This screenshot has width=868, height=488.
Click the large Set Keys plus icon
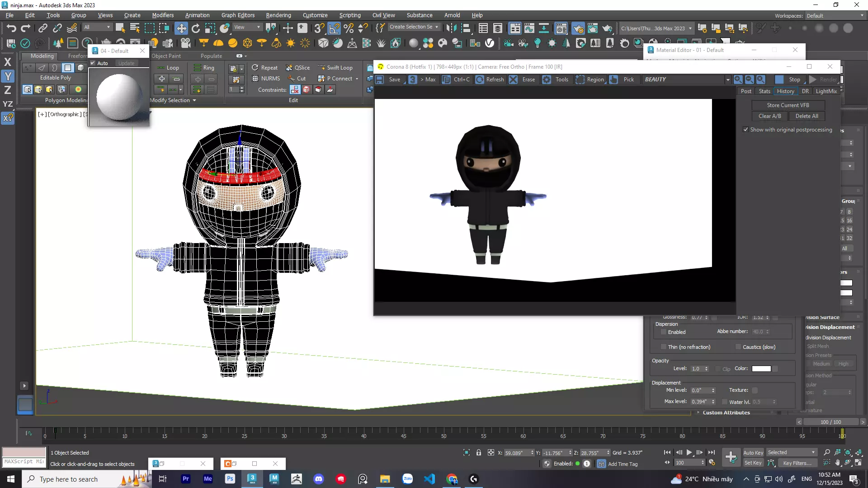click(731, 457)
